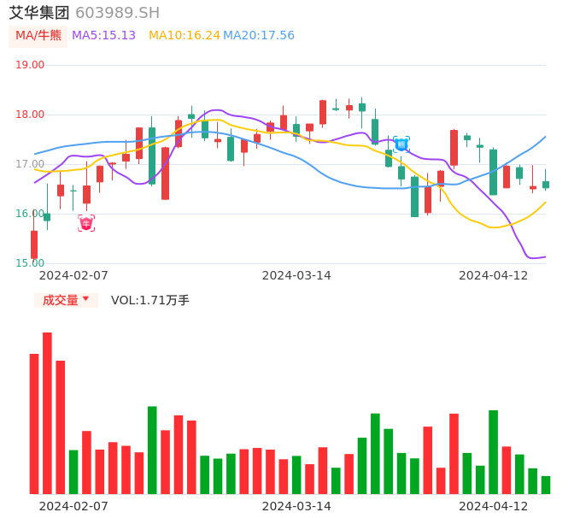Click the last green candlestick on the right
586x518 pixels.
tap(546, 184)
